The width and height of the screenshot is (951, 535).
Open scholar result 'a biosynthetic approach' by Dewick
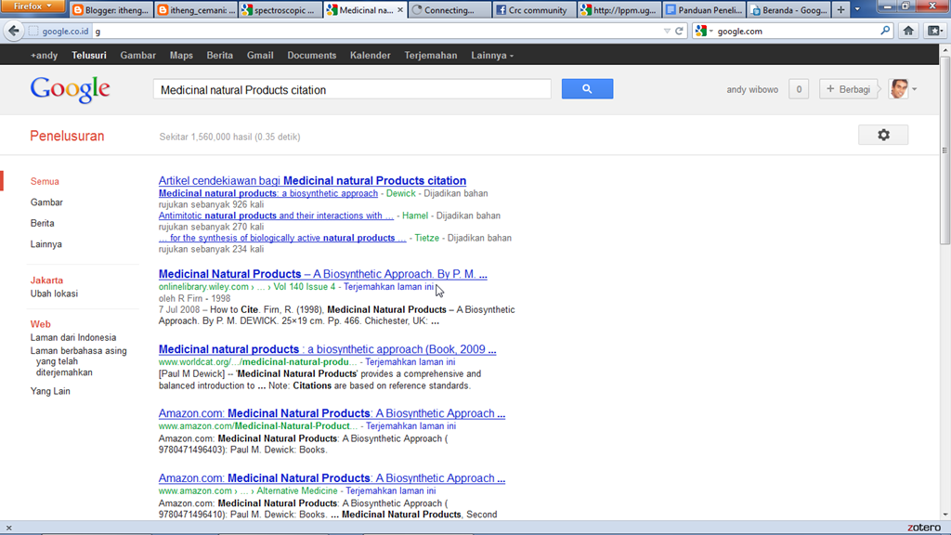click(x=268, y=193)
